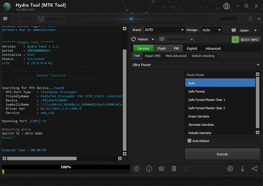The width and height of the screenshot is (263, 186).
Task: Select Erase Userdata option
Action: 220,116
